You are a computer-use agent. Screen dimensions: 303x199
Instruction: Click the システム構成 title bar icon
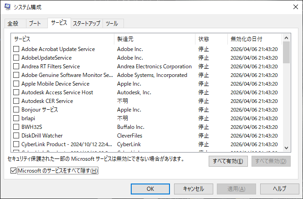8,7
